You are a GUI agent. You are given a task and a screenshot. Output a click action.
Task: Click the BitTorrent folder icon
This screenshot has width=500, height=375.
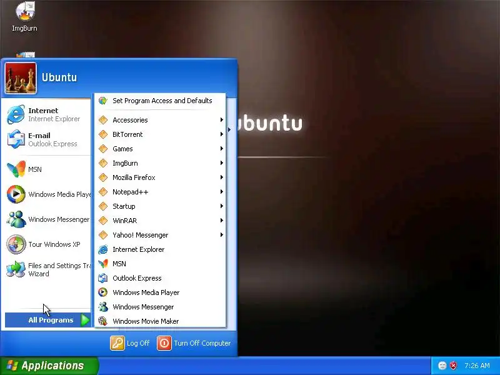pyautogui.click(x=103, y=134)
